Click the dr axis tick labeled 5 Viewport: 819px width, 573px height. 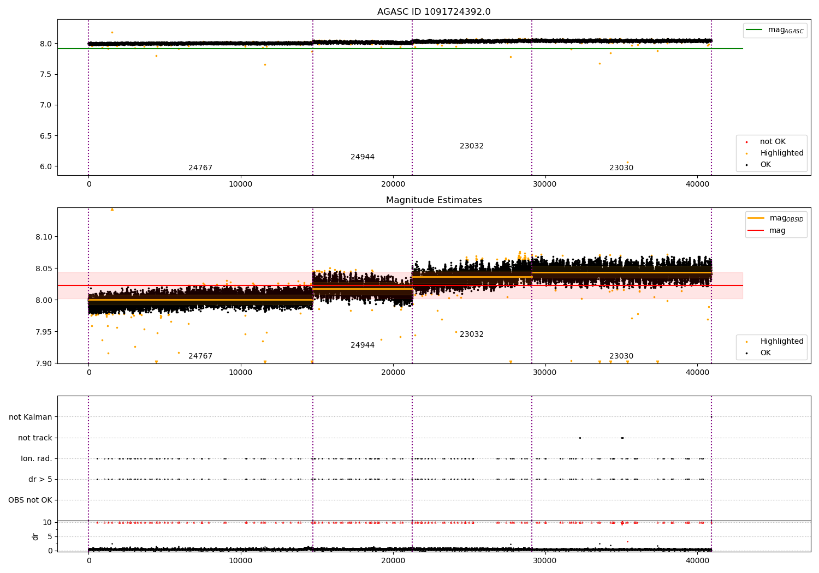[50, 537]
